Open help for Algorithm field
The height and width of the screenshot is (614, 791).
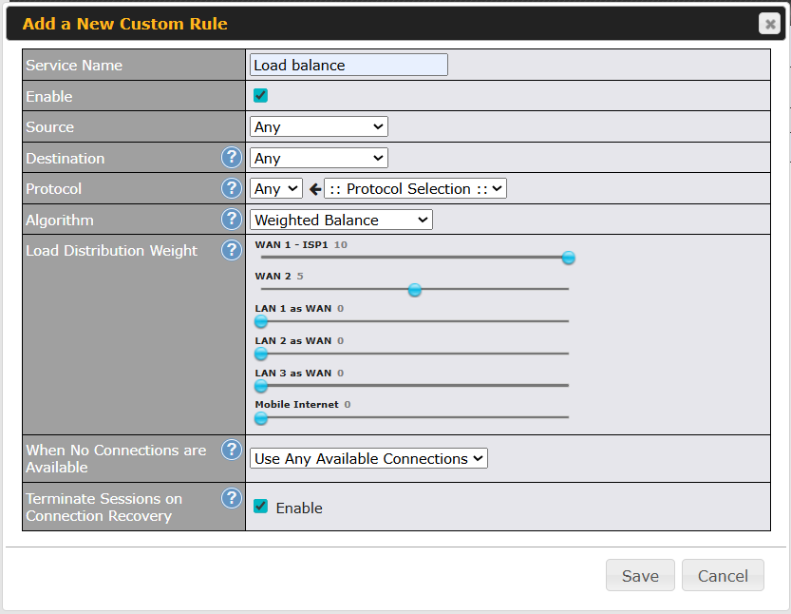[x=231, y=220]
